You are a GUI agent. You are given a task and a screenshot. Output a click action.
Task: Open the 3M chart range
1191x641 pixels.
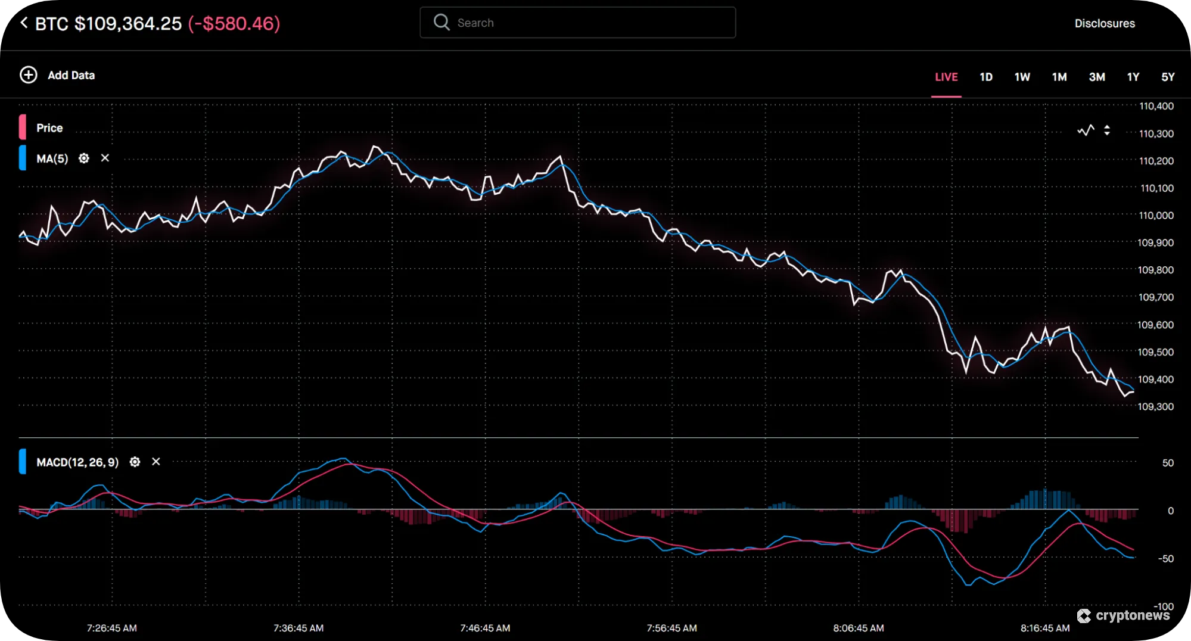pos(1097,77)
